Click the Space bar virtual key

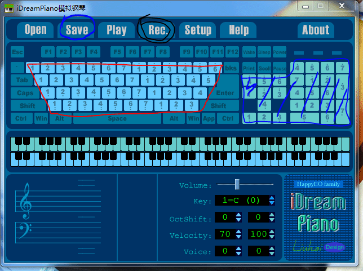pyautogui.click(x=117, y=118)
